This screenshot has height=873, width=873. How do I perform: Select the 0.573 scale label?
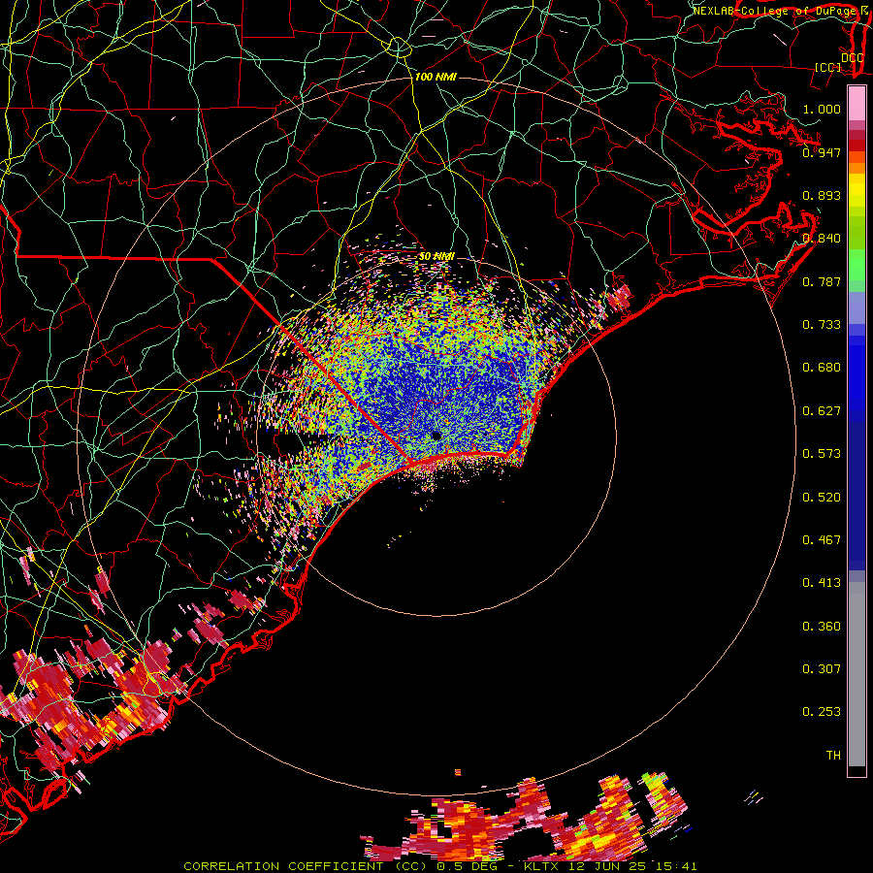tap(822, 454)
